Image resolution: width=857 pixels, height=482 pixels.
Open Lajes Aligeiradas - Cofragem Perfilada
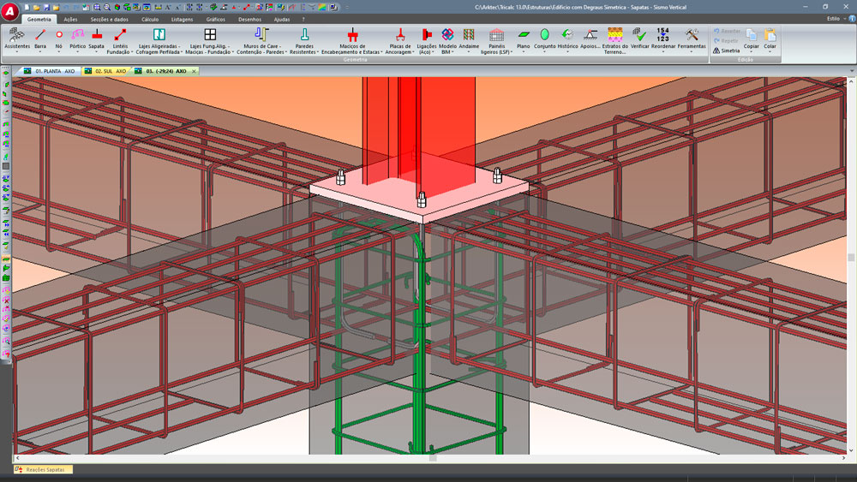(159, 41)
